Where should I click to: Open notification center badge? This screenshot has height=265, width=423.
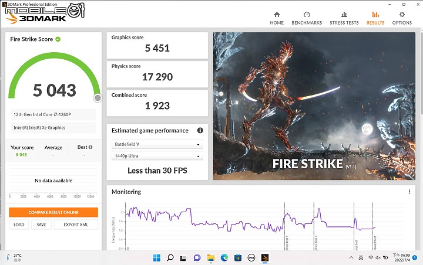tap(415, 257)
